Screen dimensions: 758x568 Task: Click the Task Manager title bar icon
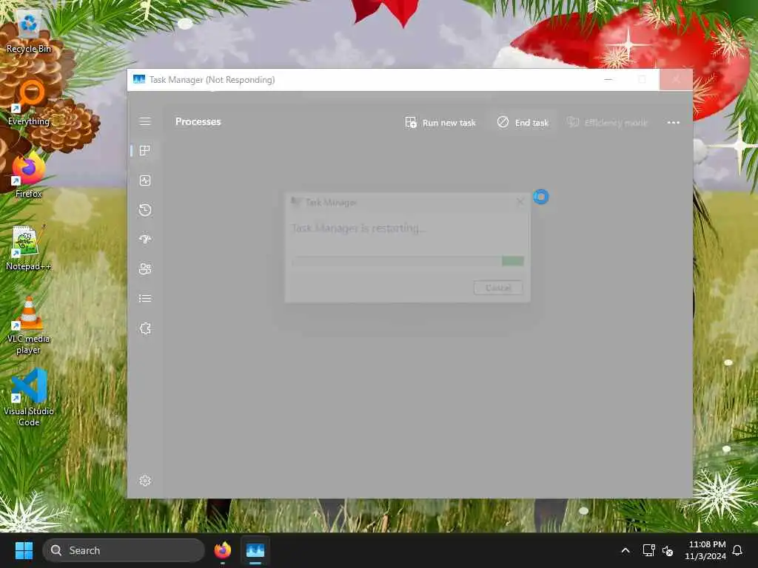(x=139, y=80)
